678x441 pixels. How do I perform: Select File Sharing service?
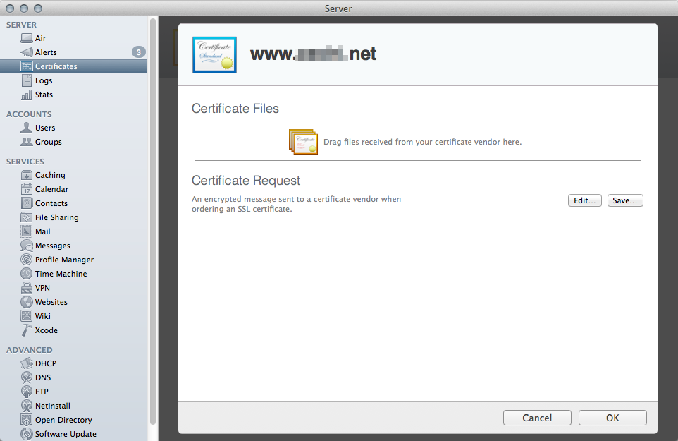56,217
